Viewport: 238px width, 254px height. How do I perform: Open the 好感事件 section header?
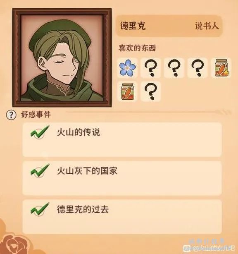[36, 115]
